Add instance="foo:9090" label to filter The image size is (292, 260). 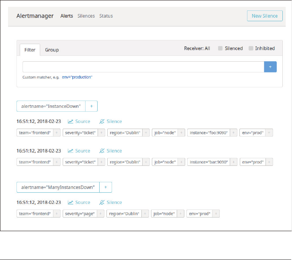point(233,133)
